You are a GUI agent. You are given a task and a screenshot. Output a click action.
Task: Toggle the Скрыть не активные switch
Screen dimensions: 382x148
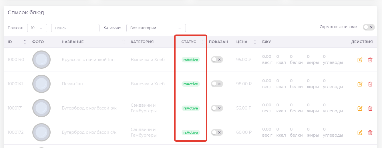[368, 27]
